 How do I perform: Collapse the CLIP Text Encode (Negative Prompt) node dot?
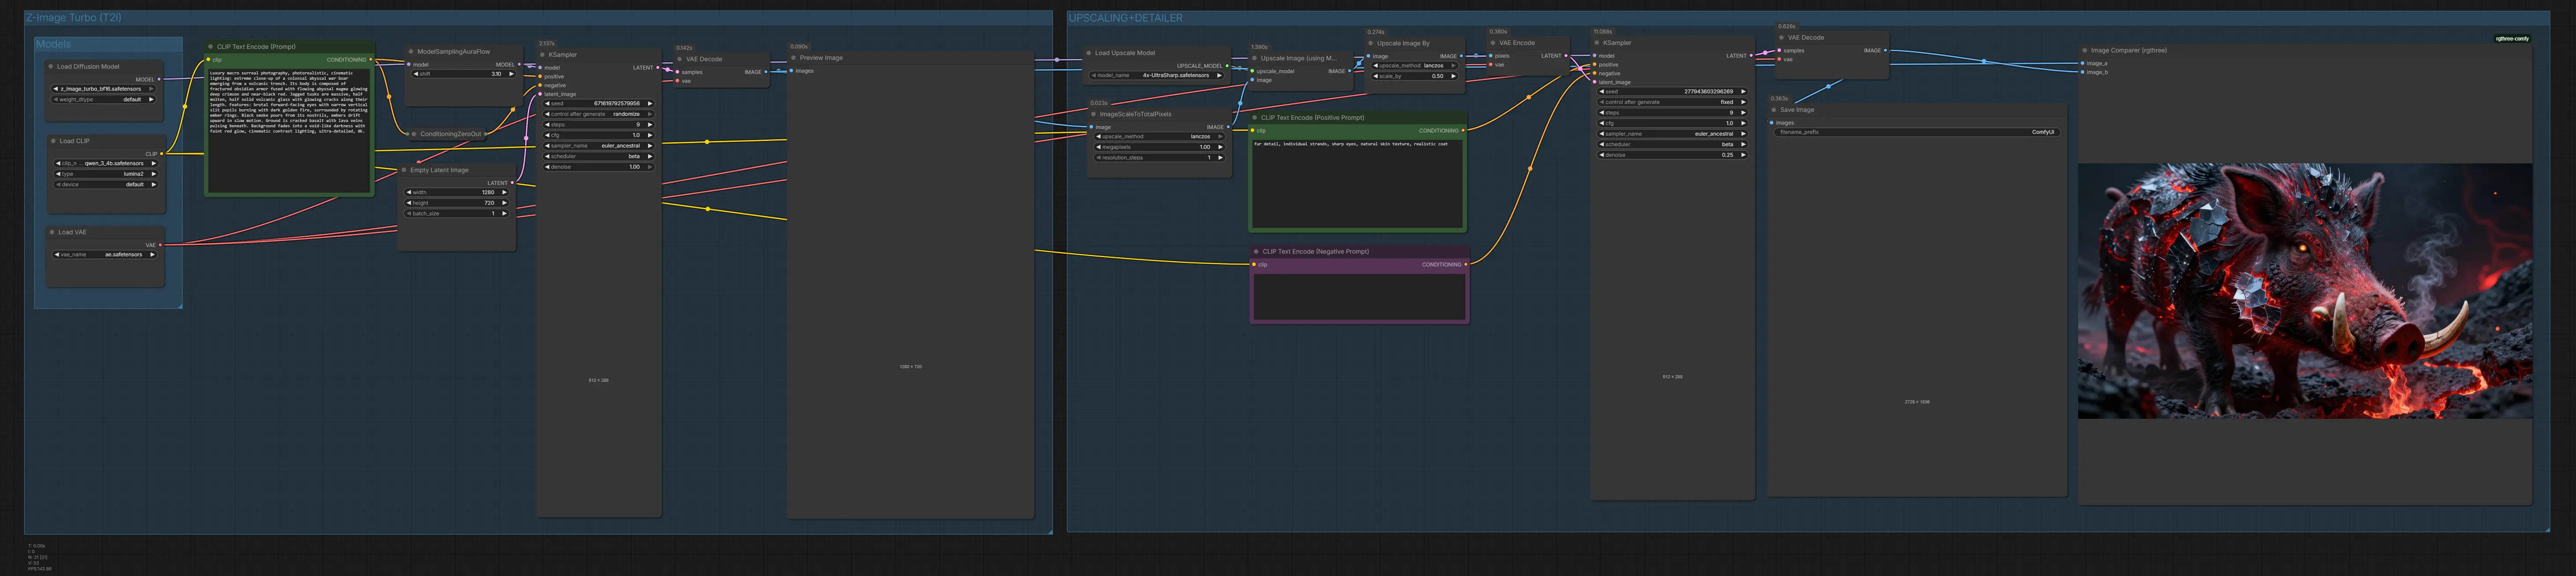[x=1256, y=252]
